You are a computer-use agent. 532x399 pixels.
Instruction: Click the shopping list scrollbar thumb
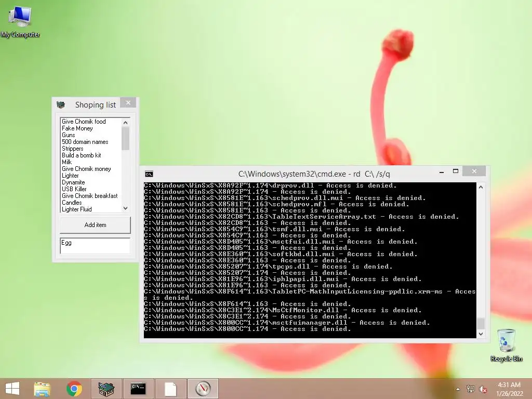126,138
